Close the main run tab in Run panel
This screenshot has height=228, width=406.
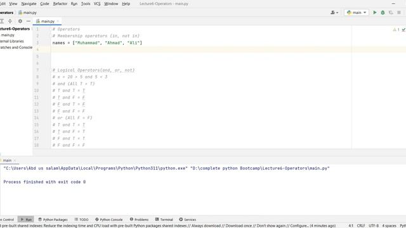click(x=15, y=160)
